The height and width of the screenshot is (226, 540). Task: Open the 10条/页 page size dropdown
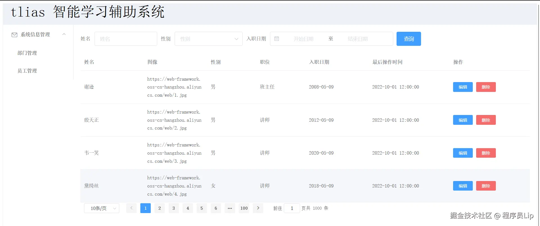tap(102, 208)
